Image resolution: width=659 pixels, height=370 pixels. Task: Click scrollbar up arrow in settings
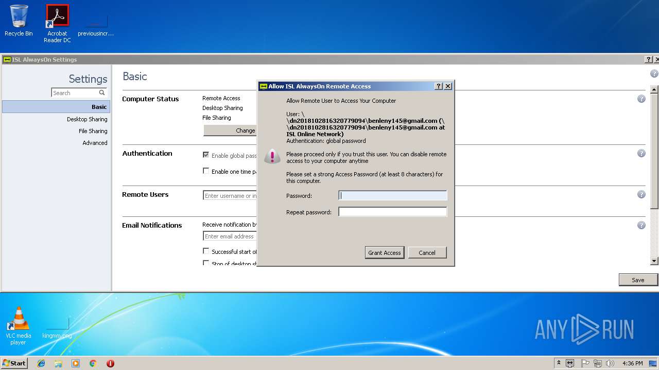[x=654, y=89]
